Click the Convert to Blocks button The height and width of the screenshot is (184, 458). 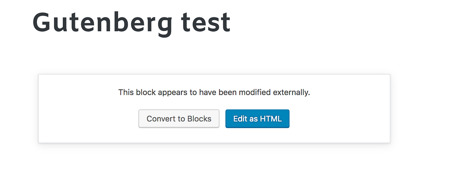pos(179,119)
